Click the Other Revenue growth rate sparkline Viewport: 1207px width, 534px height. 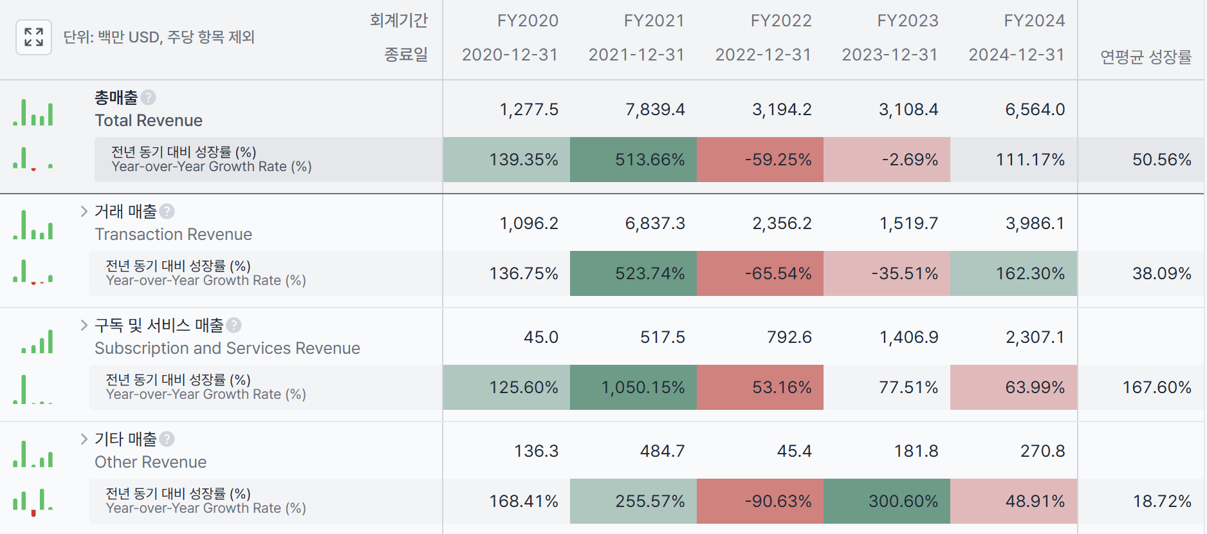(x=33, y=502)
